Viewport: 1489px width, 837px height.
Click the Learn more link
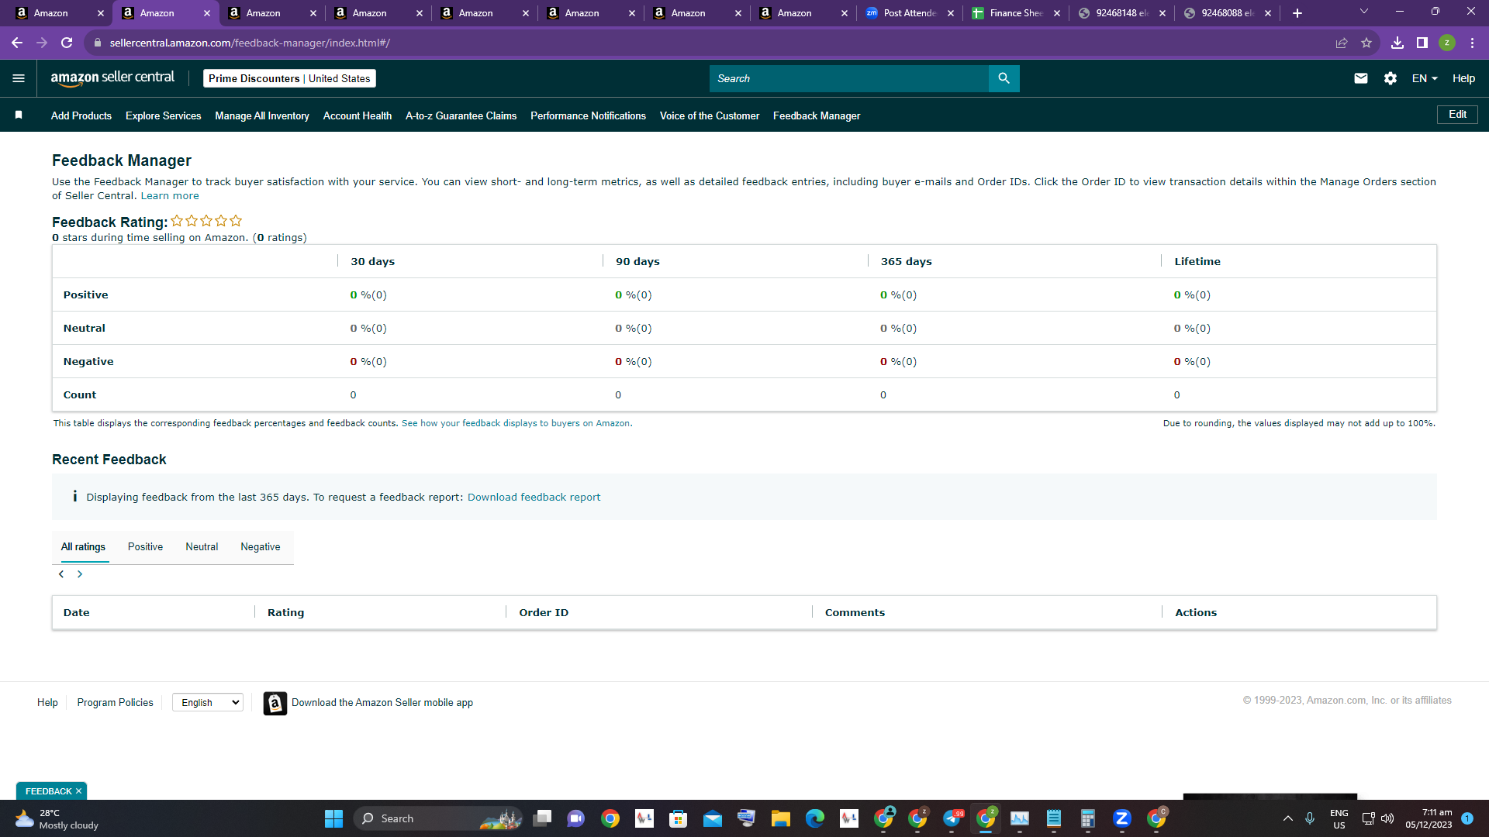pos(170,196)
